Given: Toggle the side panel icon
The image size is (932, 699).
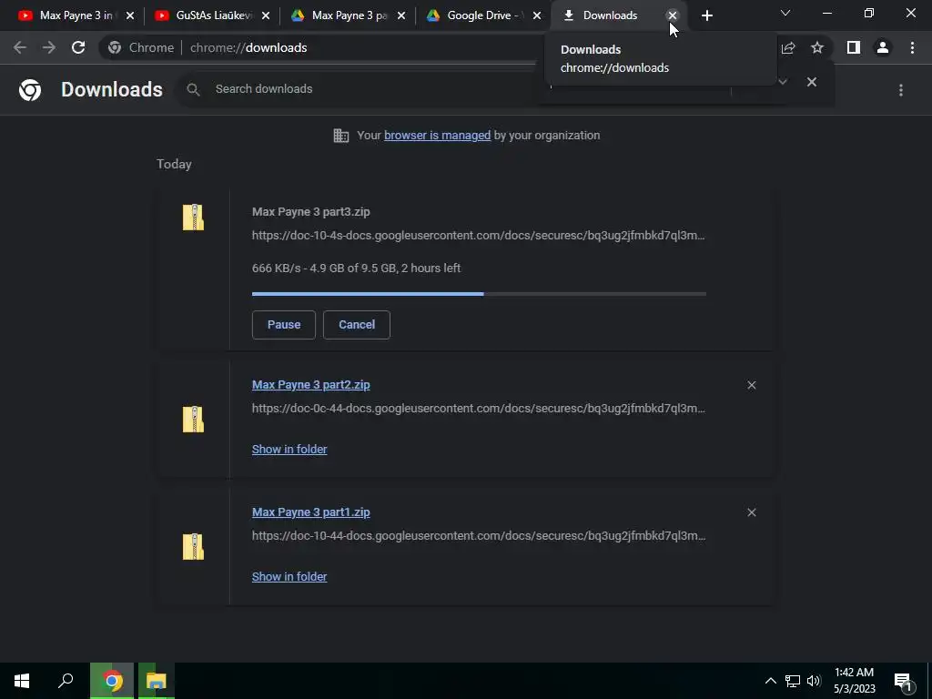Looking at the screenshot, I should (x=854, y=47).
